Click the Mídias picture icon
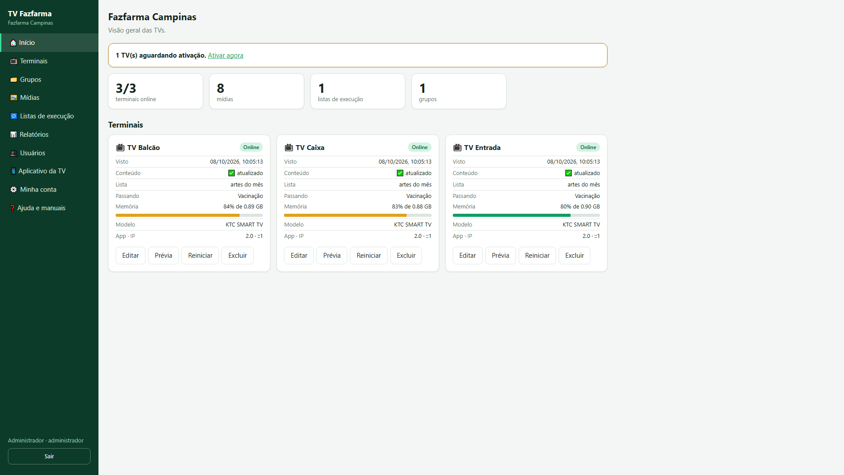The image size is (844, 475). click(14, 98)
